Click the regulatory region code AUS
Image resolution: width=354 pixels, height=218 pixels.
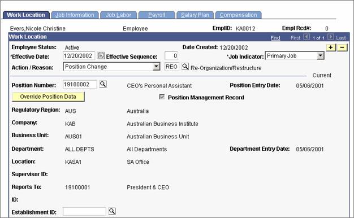[x=71, y=111]
